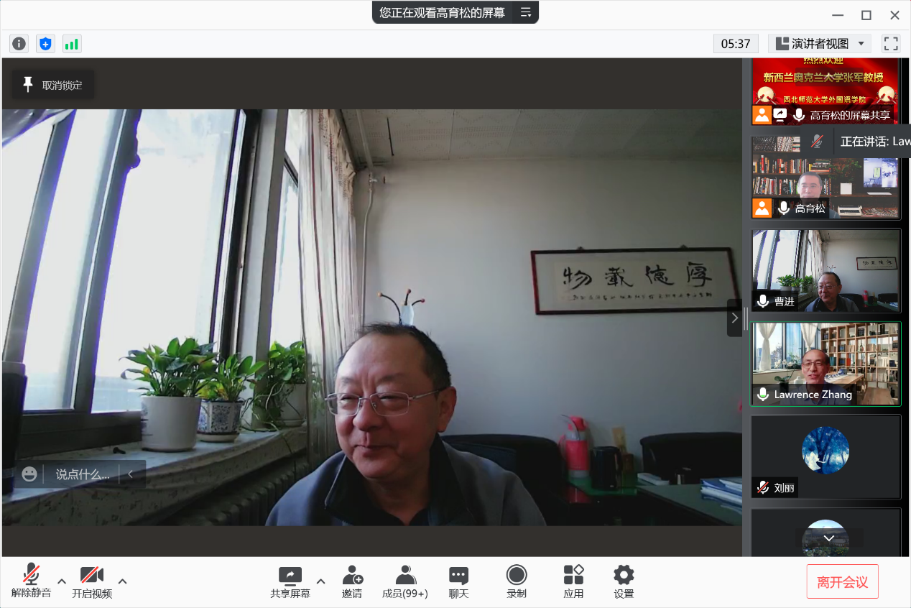Open the 演讲者视图 view dropdown

820,44
